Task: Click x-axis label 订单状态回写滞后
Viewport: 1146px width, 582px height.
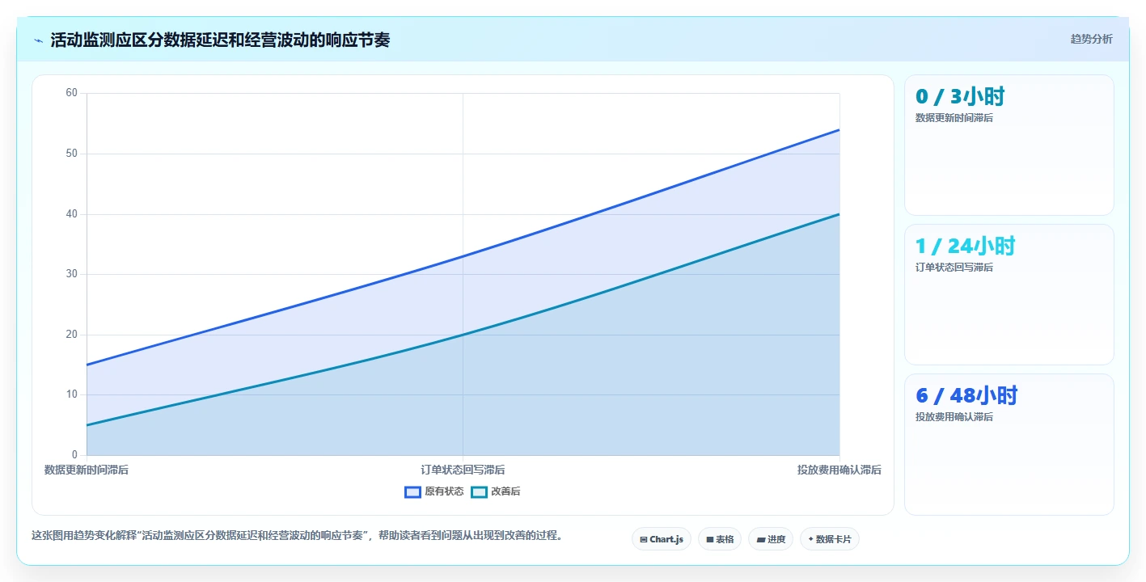Action: pyautogui.click(x=463, y=470)
